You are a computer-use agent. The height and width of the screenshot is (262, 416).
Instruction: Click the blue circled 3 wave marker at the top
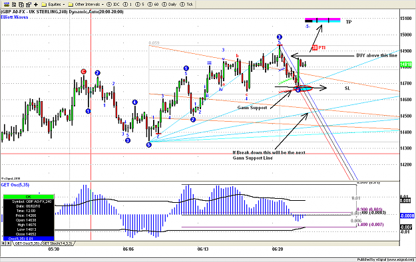click(x=279, y=37)
